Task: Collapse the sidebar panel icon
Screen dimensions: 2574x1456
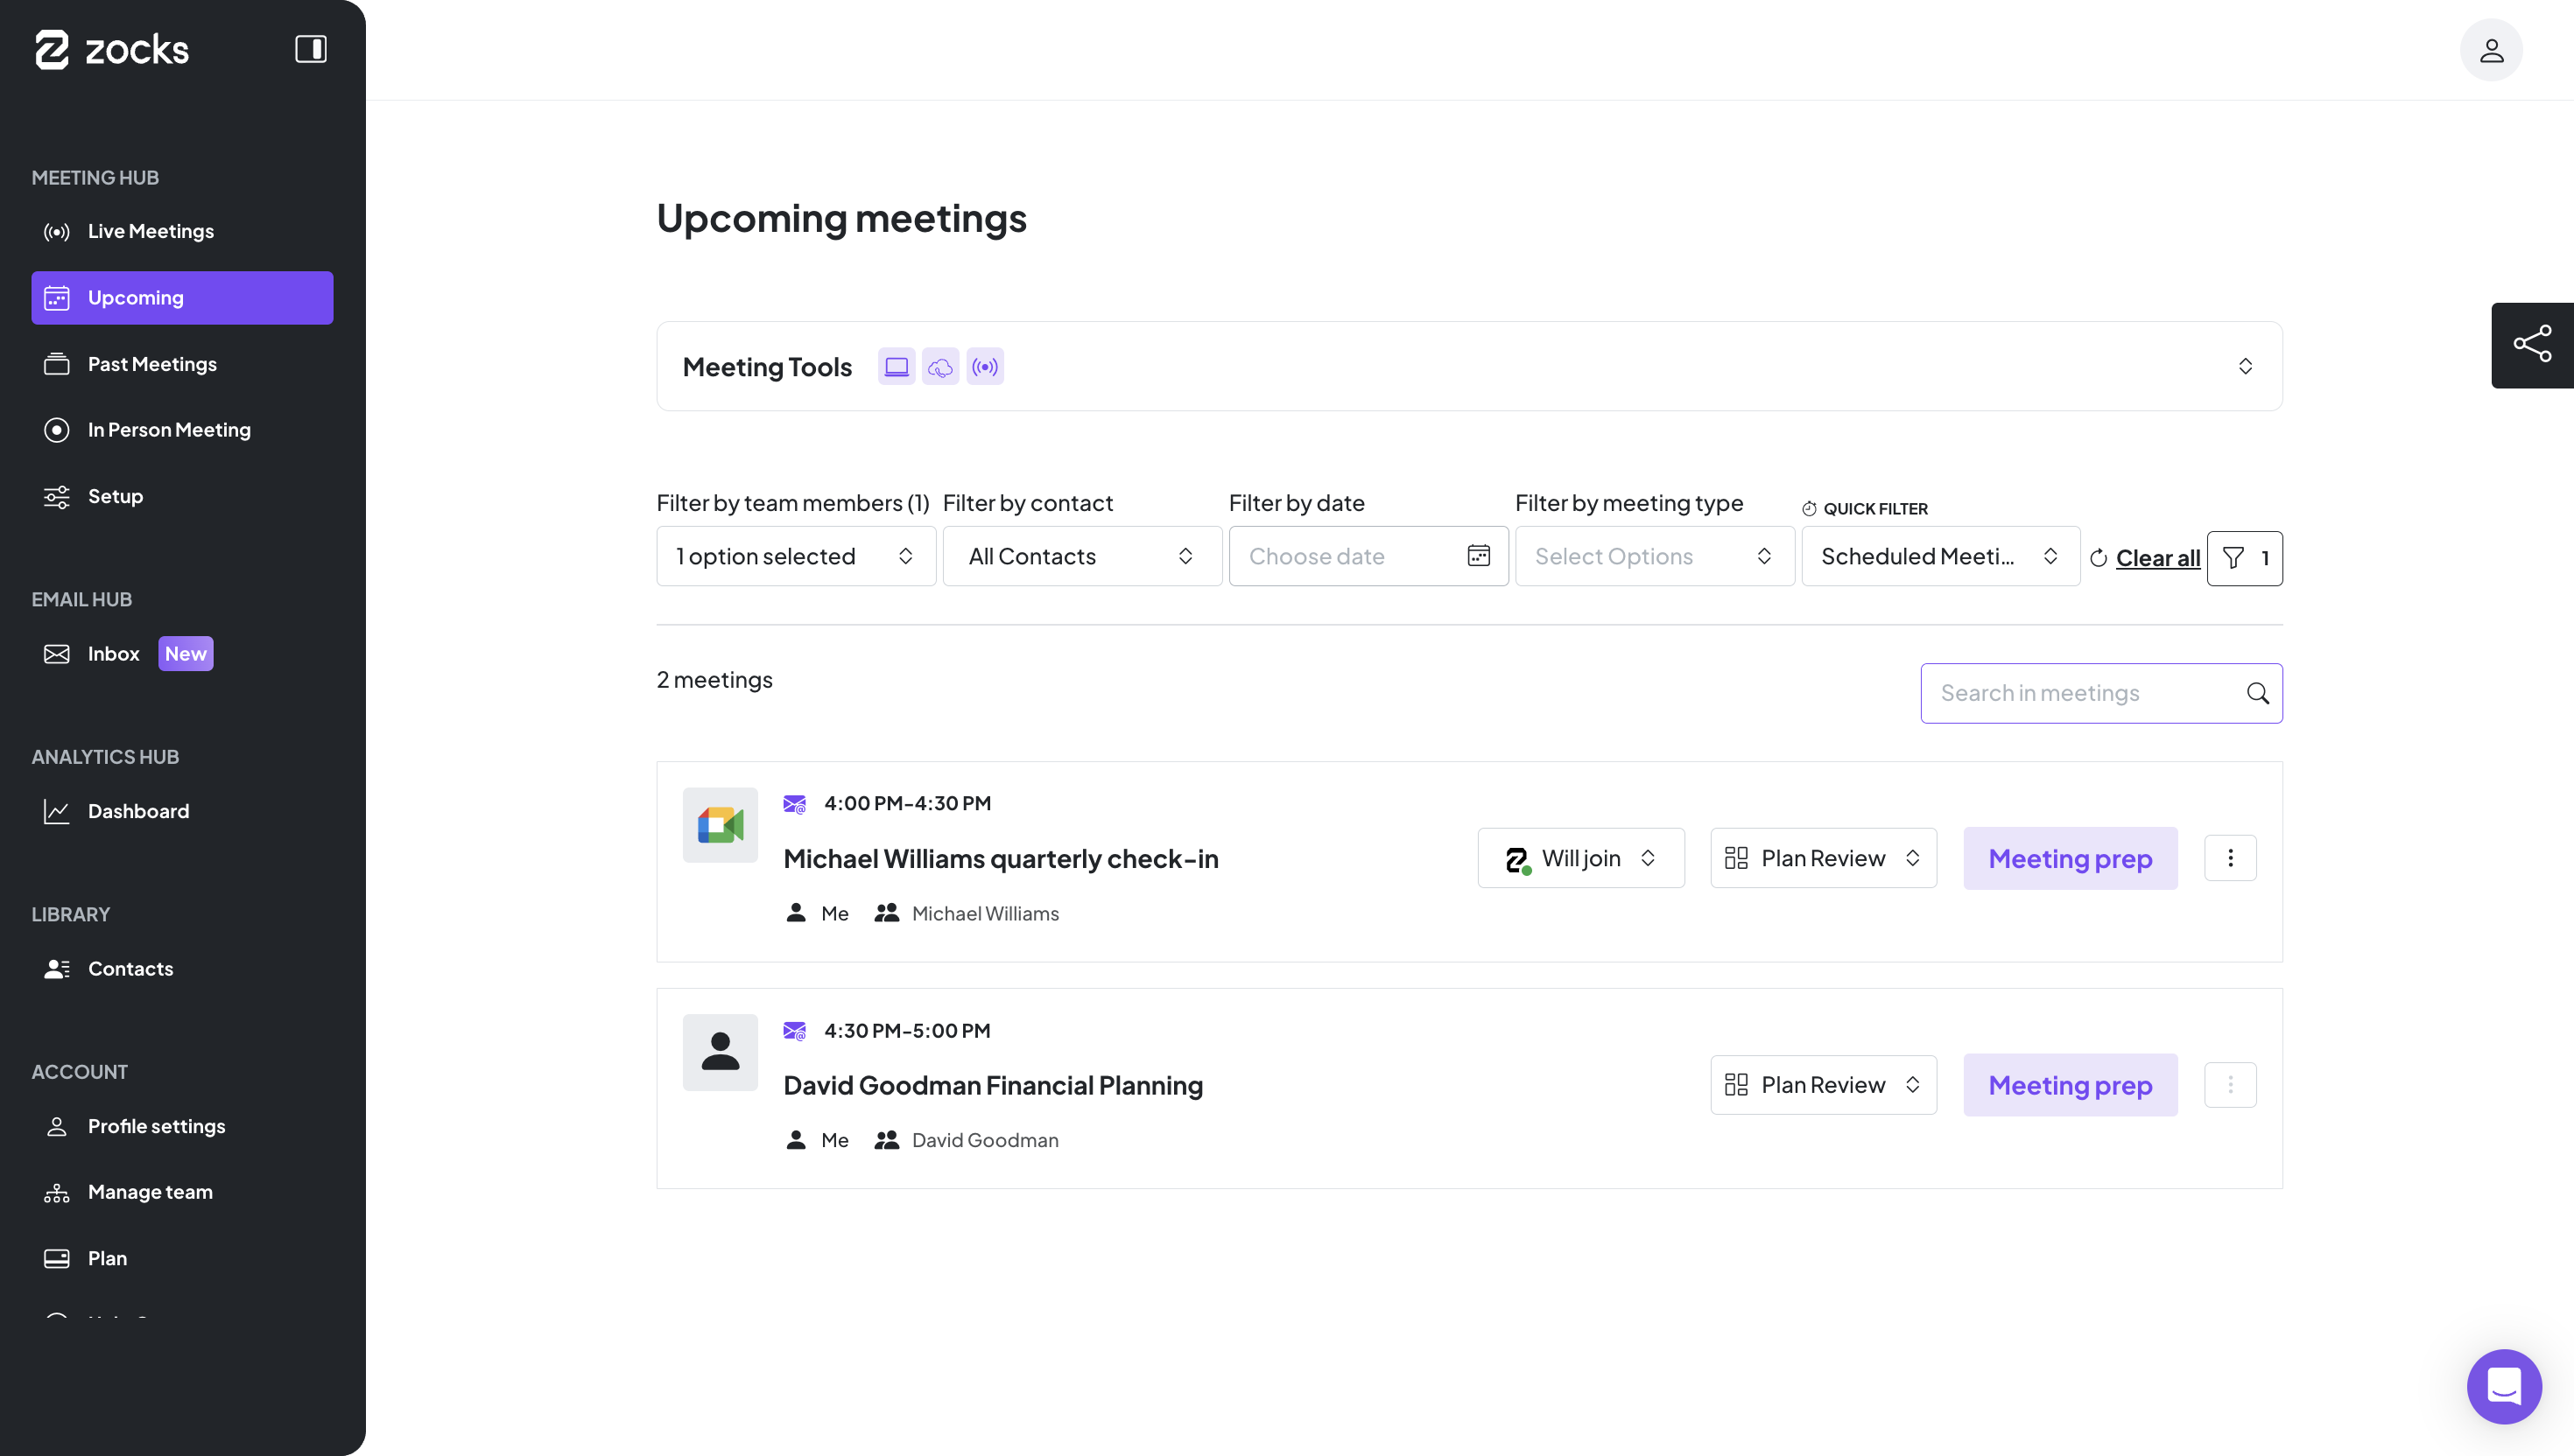Action: [x=310, y=49]
